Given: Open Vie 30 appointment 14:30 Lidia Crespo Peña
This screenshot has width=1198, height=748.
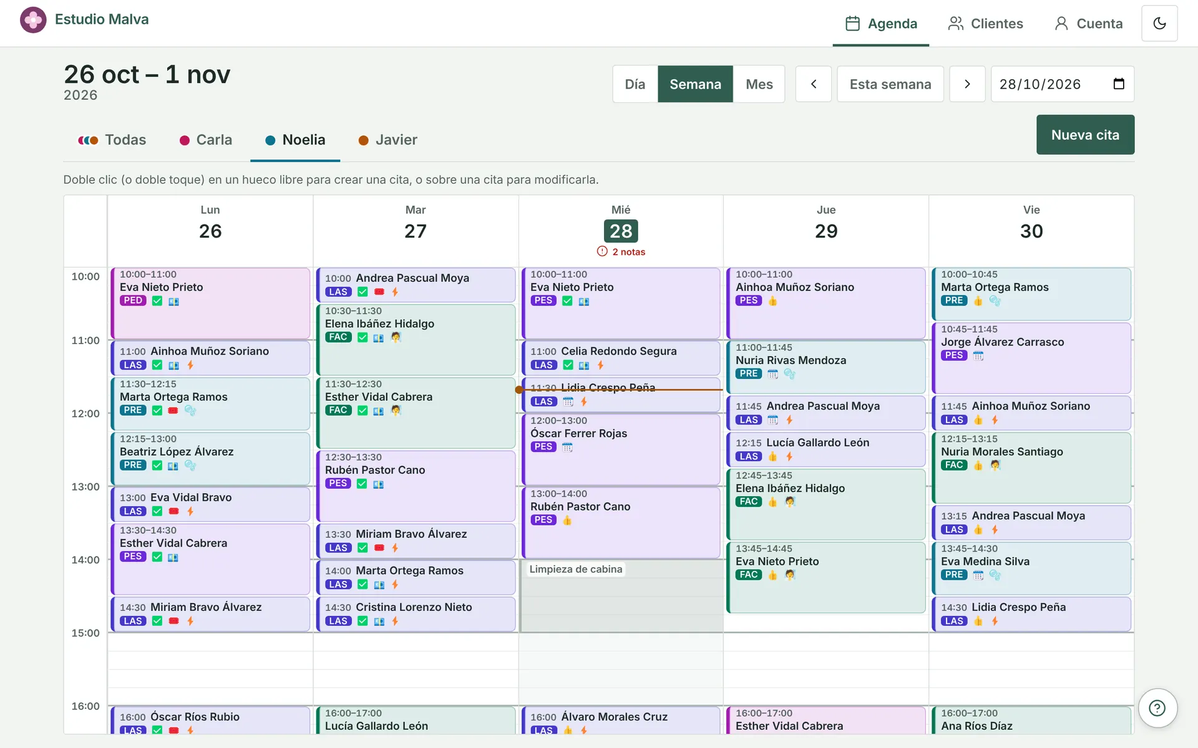Looking at the screenshot, I should (x=1031, y=614).
